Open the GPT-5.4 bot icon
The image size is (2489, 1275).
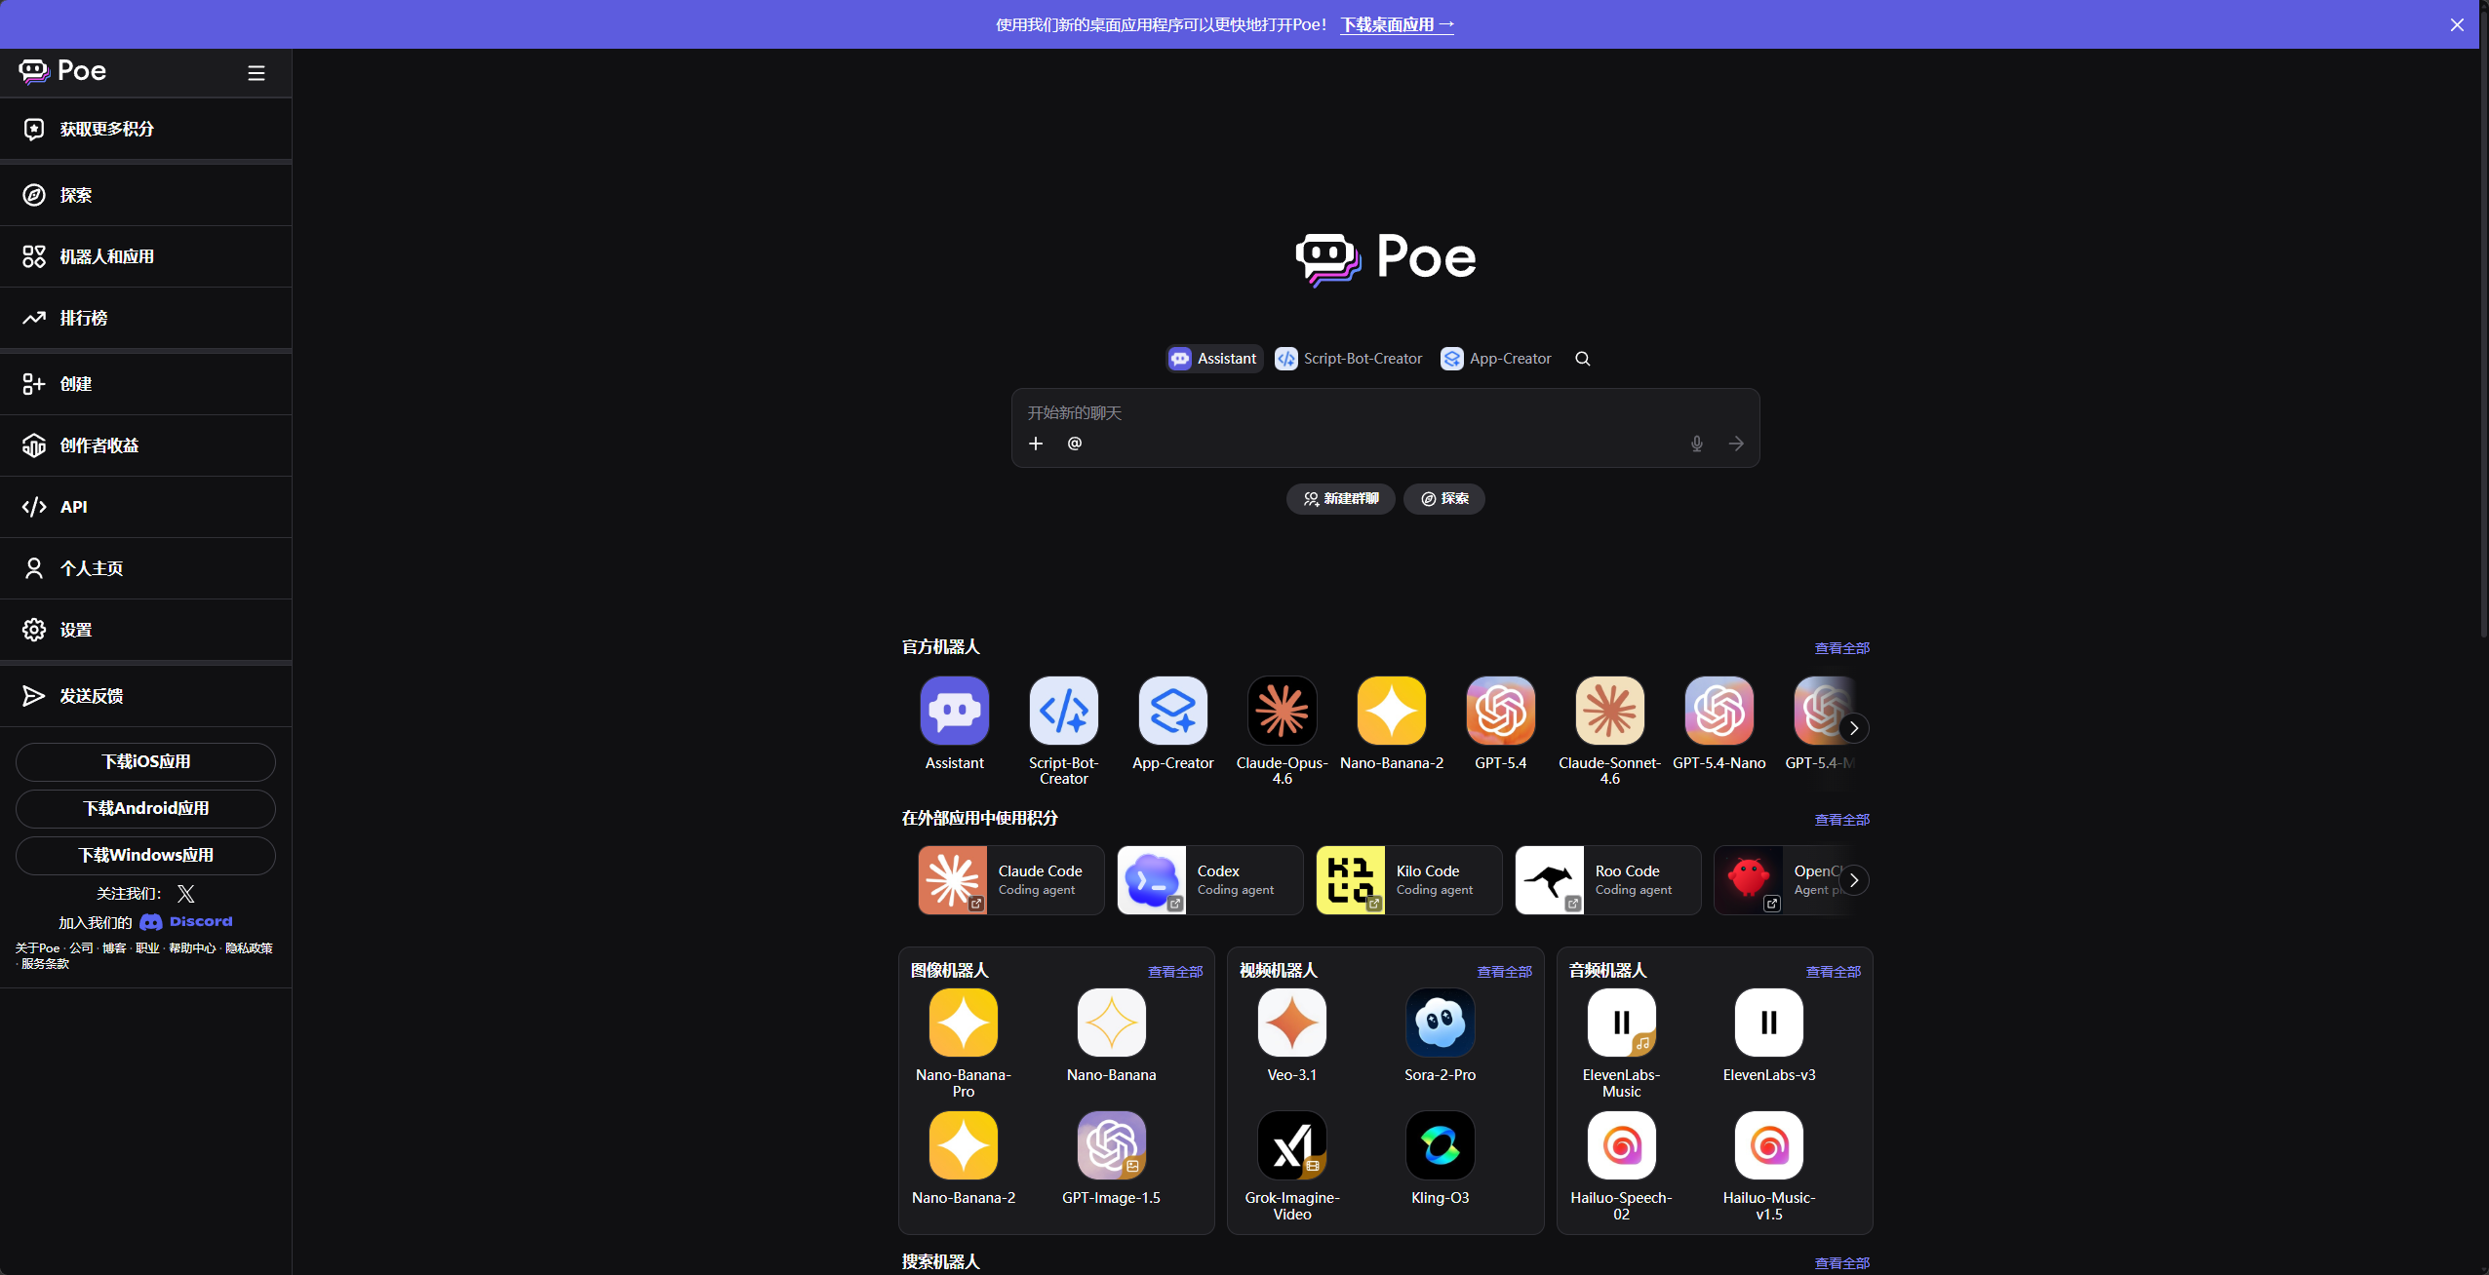click(1501, 711)
